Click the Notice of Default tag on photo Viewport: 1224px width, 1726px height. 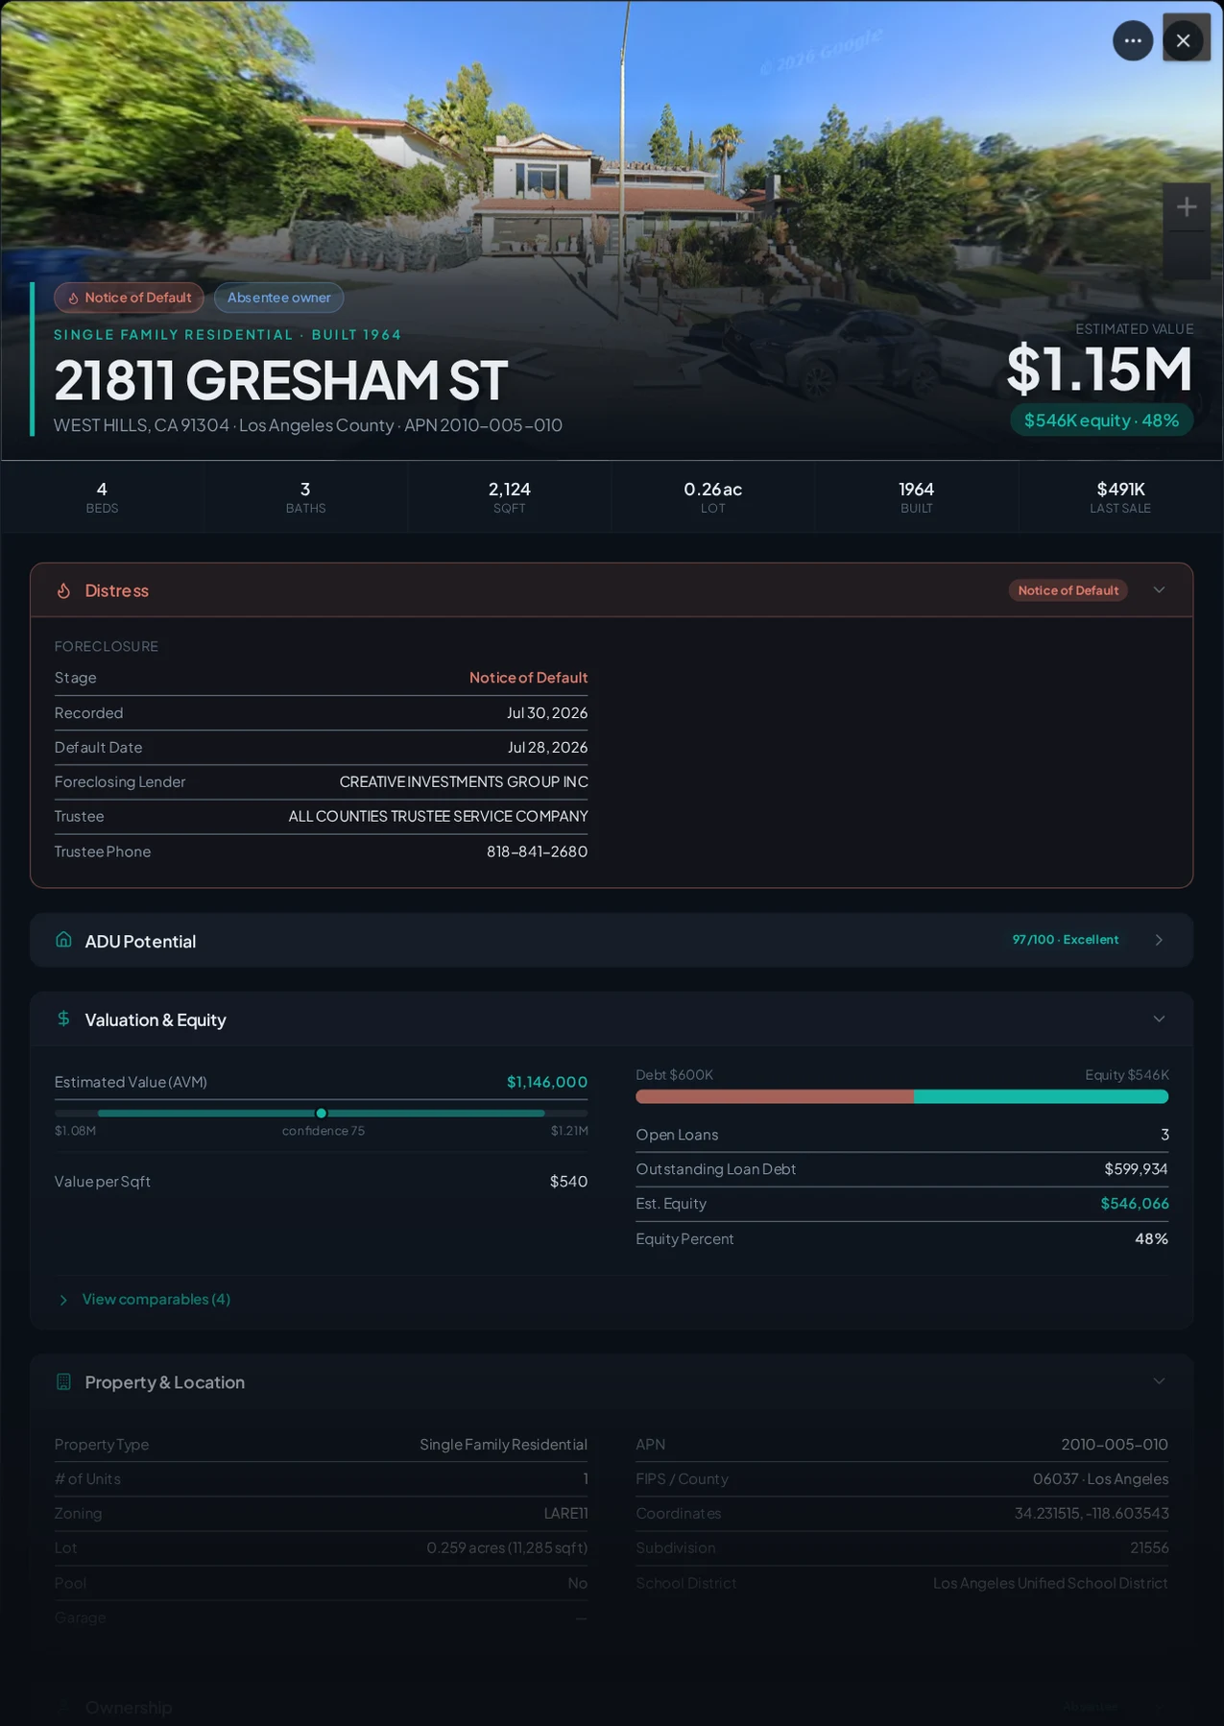[x=129, y=298]
